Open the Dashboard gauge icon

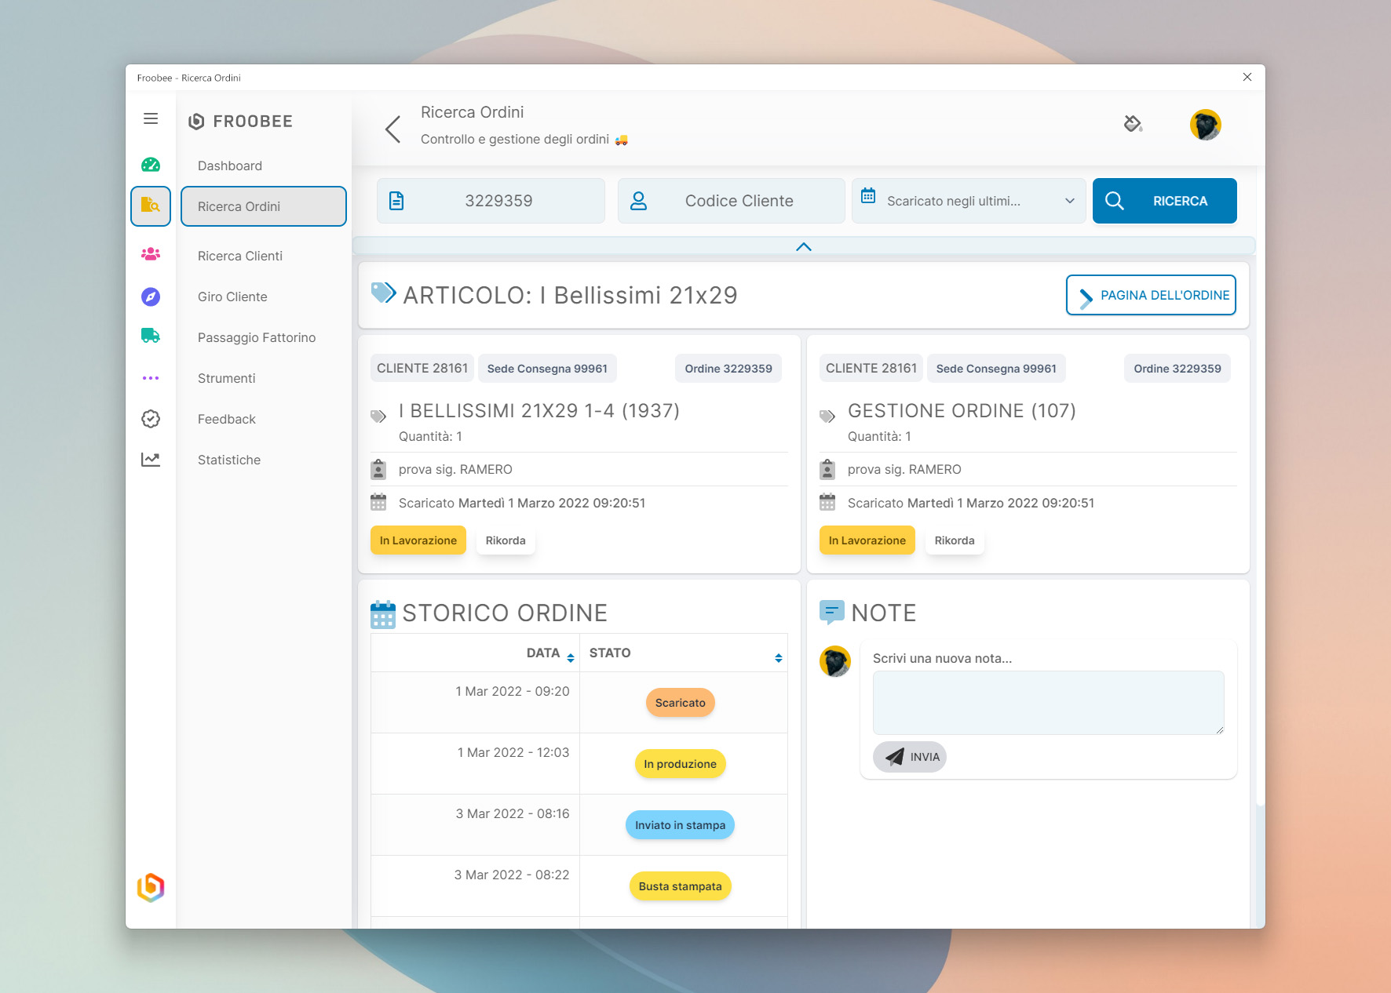151,165
